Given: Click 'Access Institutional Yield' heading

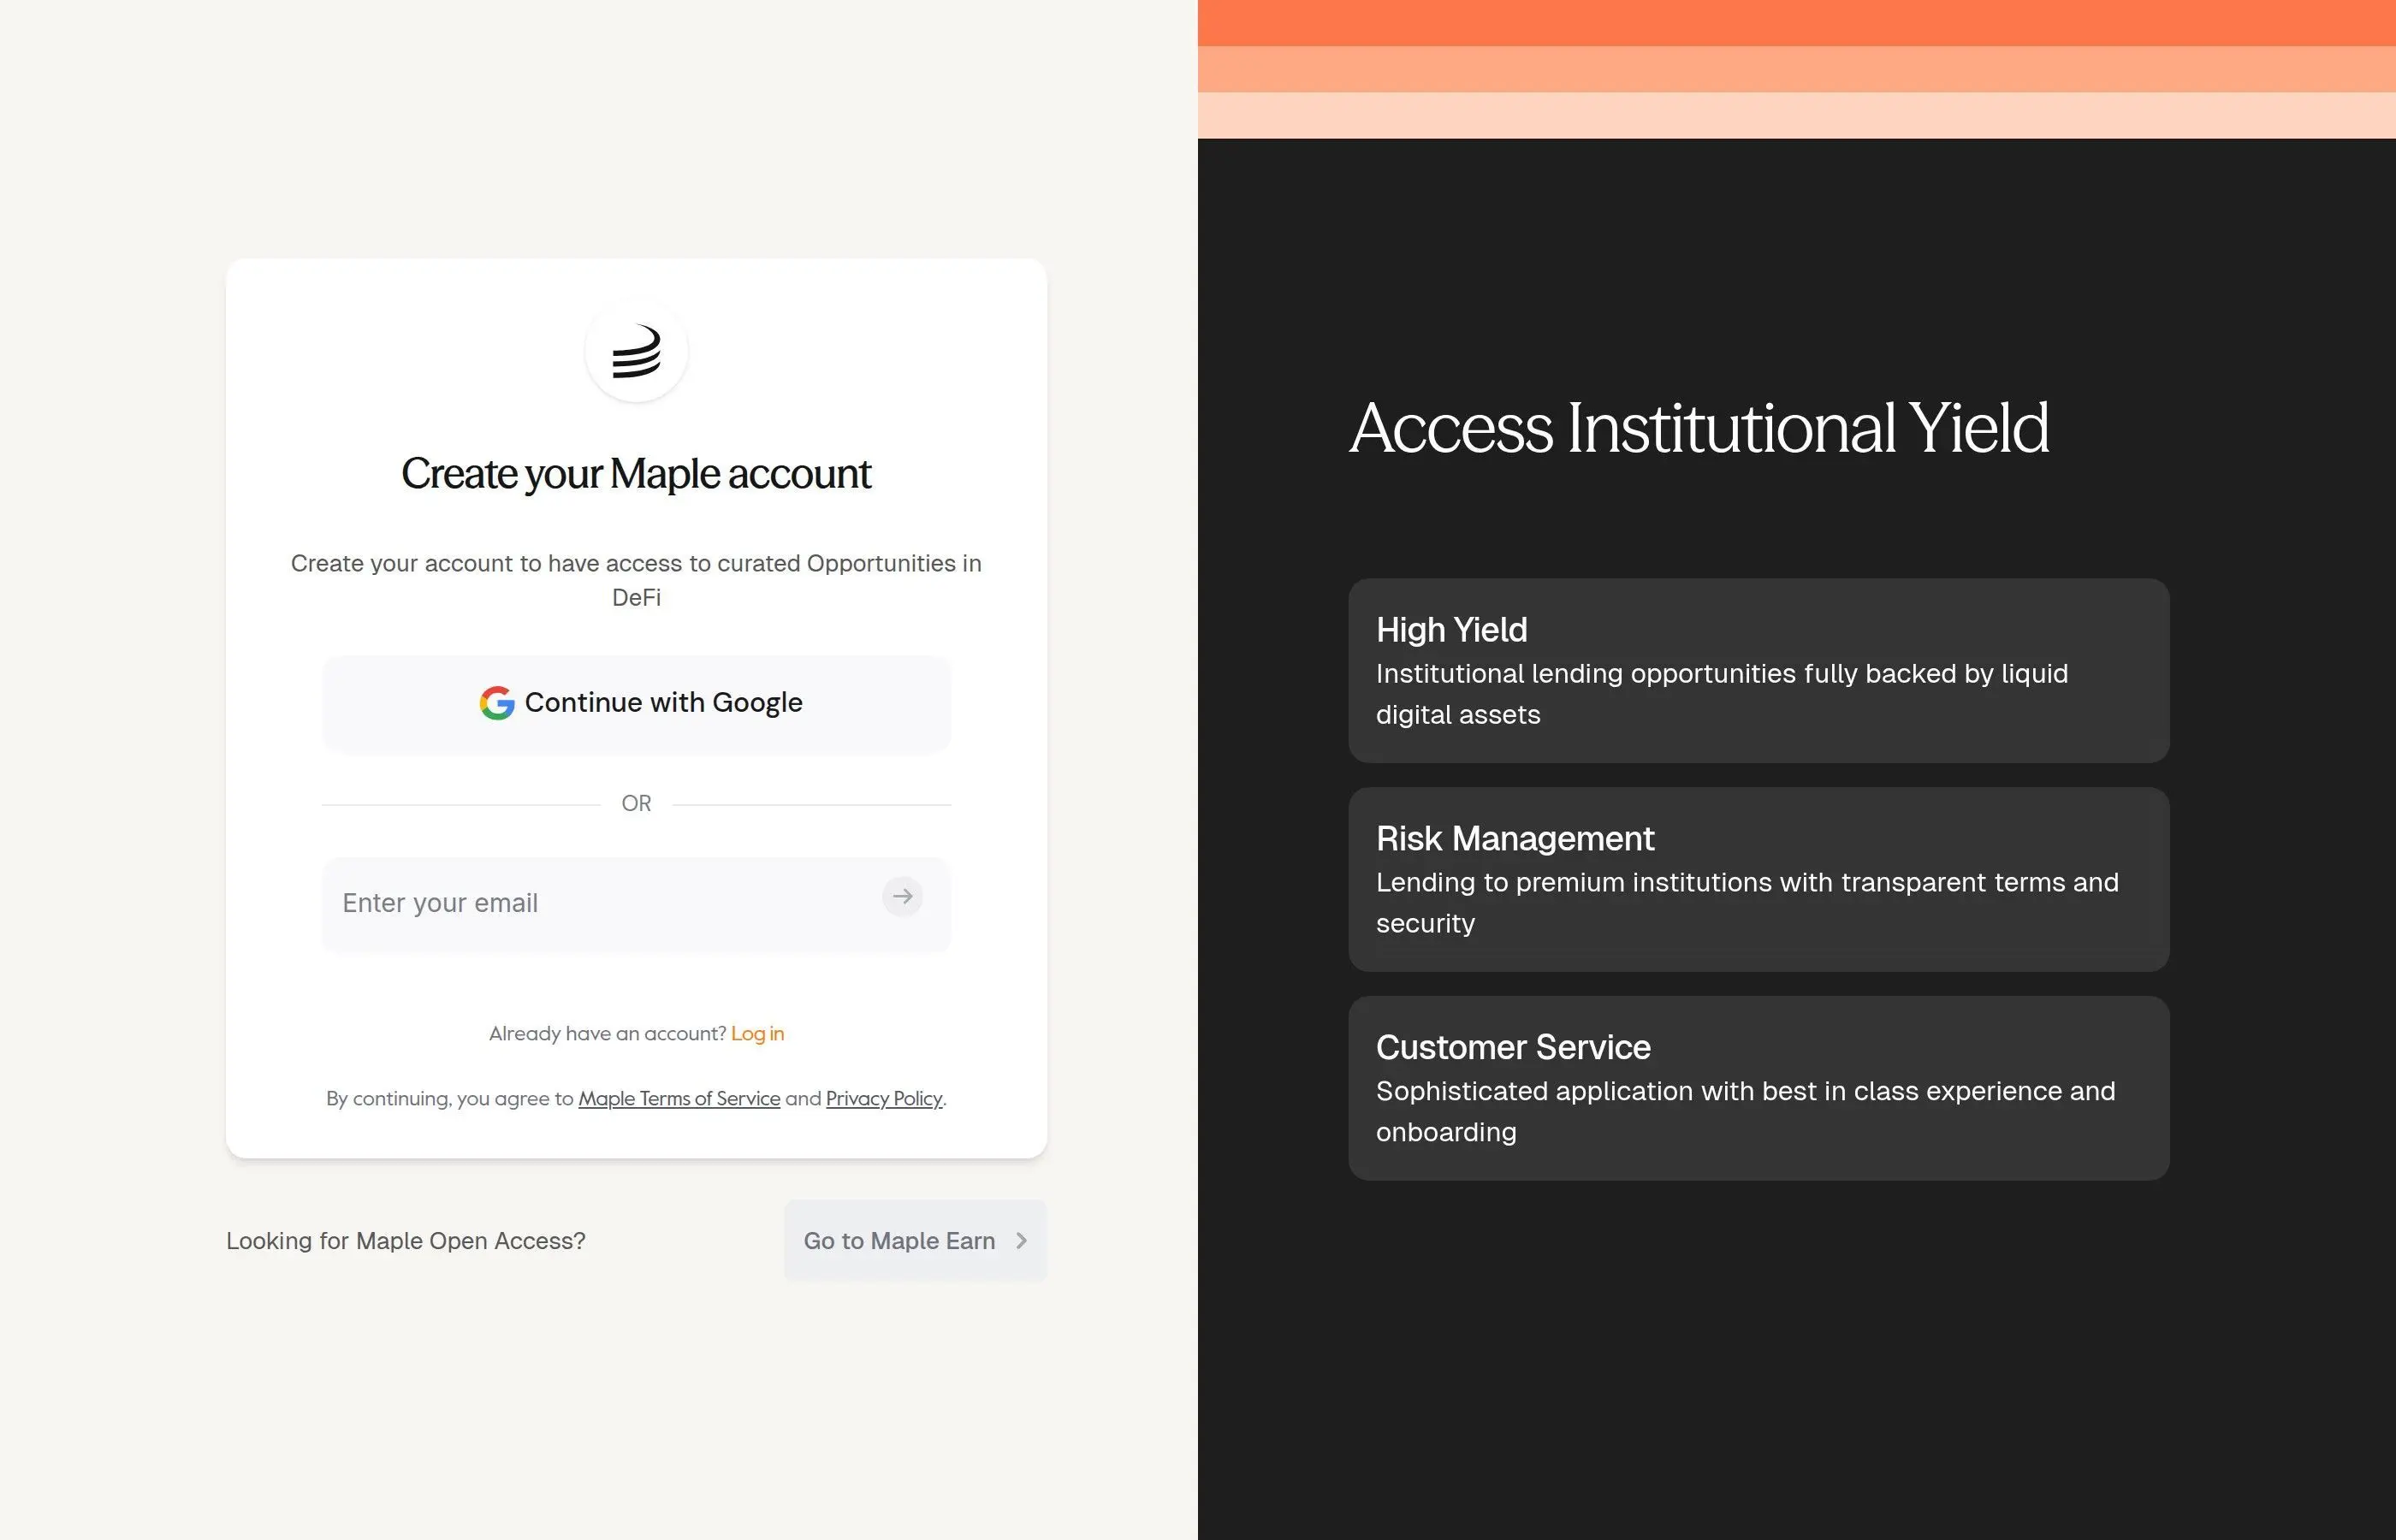Looking at the screenshot, I should (x=1699, y=428).
